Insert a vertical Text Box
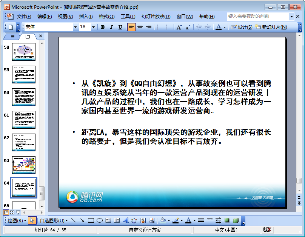 pyautogui.click(x=117, y=220)
